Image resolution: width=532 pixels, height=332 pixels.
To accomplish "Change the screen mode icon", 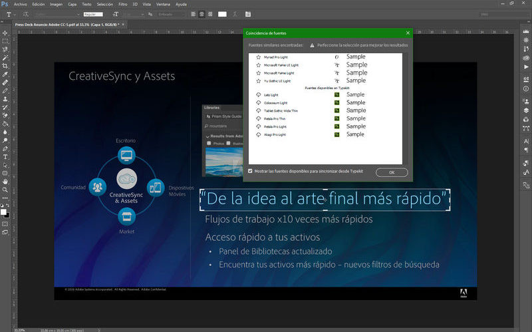I will [5, 233].
